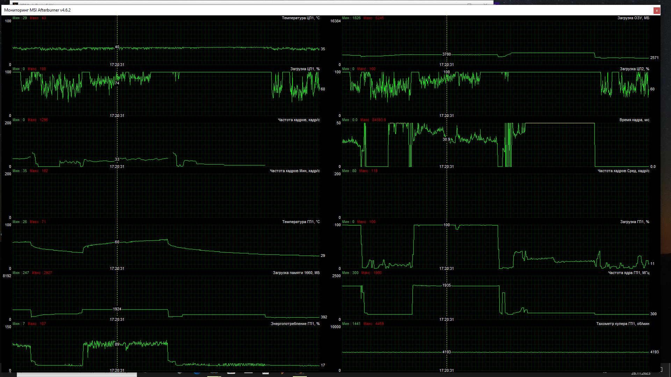The image size is (671, 377).
Task: Click the Загрузка ГП1 graph title
Action: coord(634,222)
